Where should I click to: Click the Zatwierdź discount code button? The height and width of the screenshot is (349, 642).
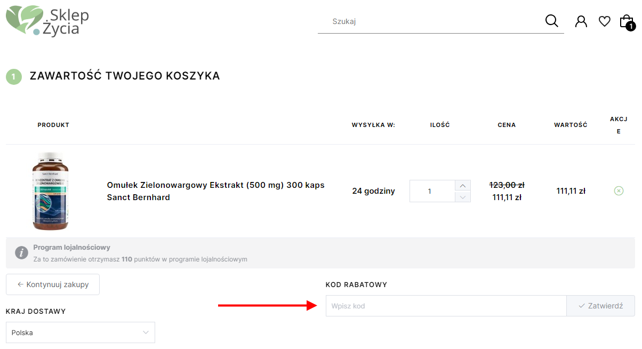[x=600, y=306]
